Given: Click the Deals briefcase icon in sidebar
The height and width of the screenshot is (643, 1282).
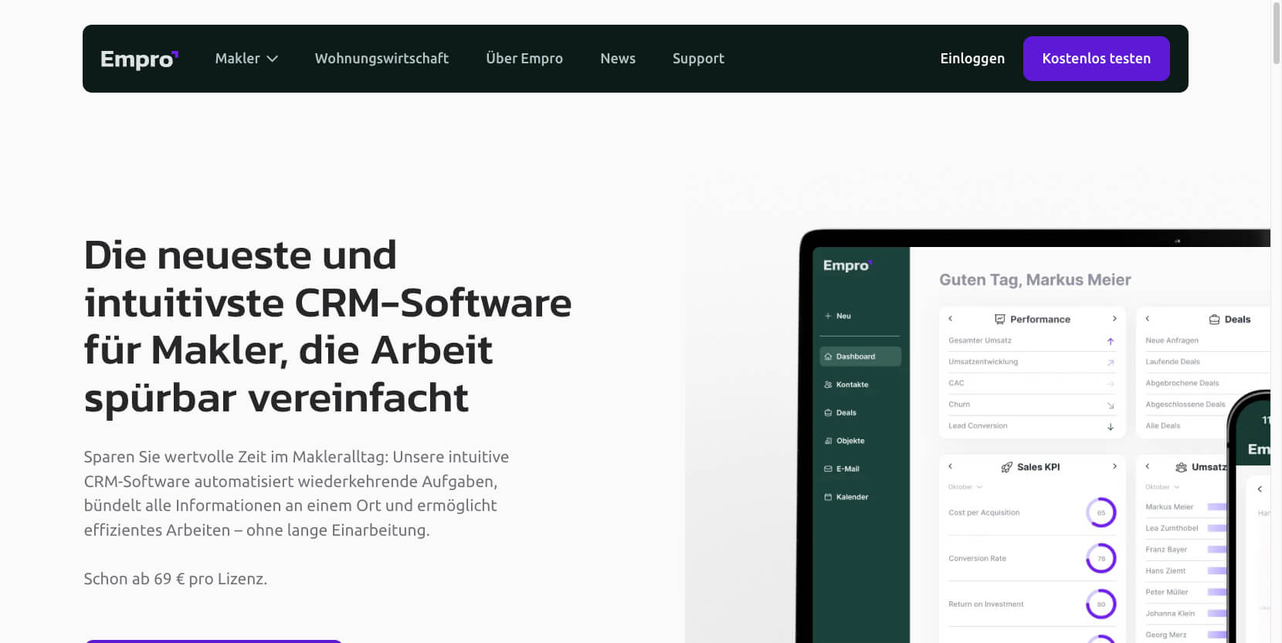Looking at the screenshot, I should point(828,413).
